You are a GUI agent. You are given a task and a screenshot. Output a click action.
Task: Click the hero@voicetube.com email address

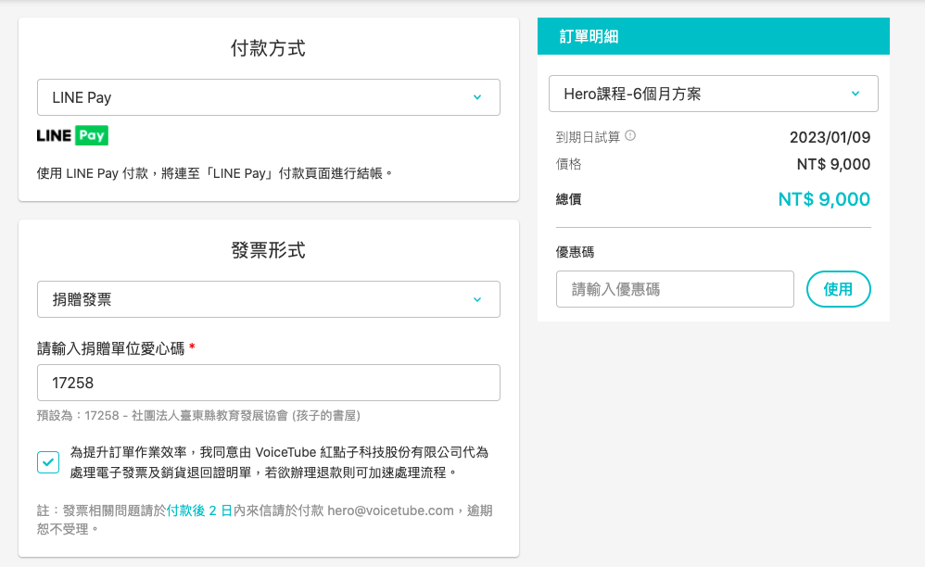[390, 510]
